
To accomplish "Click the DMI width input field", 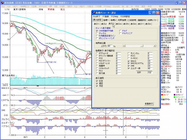I will (150, 66).
